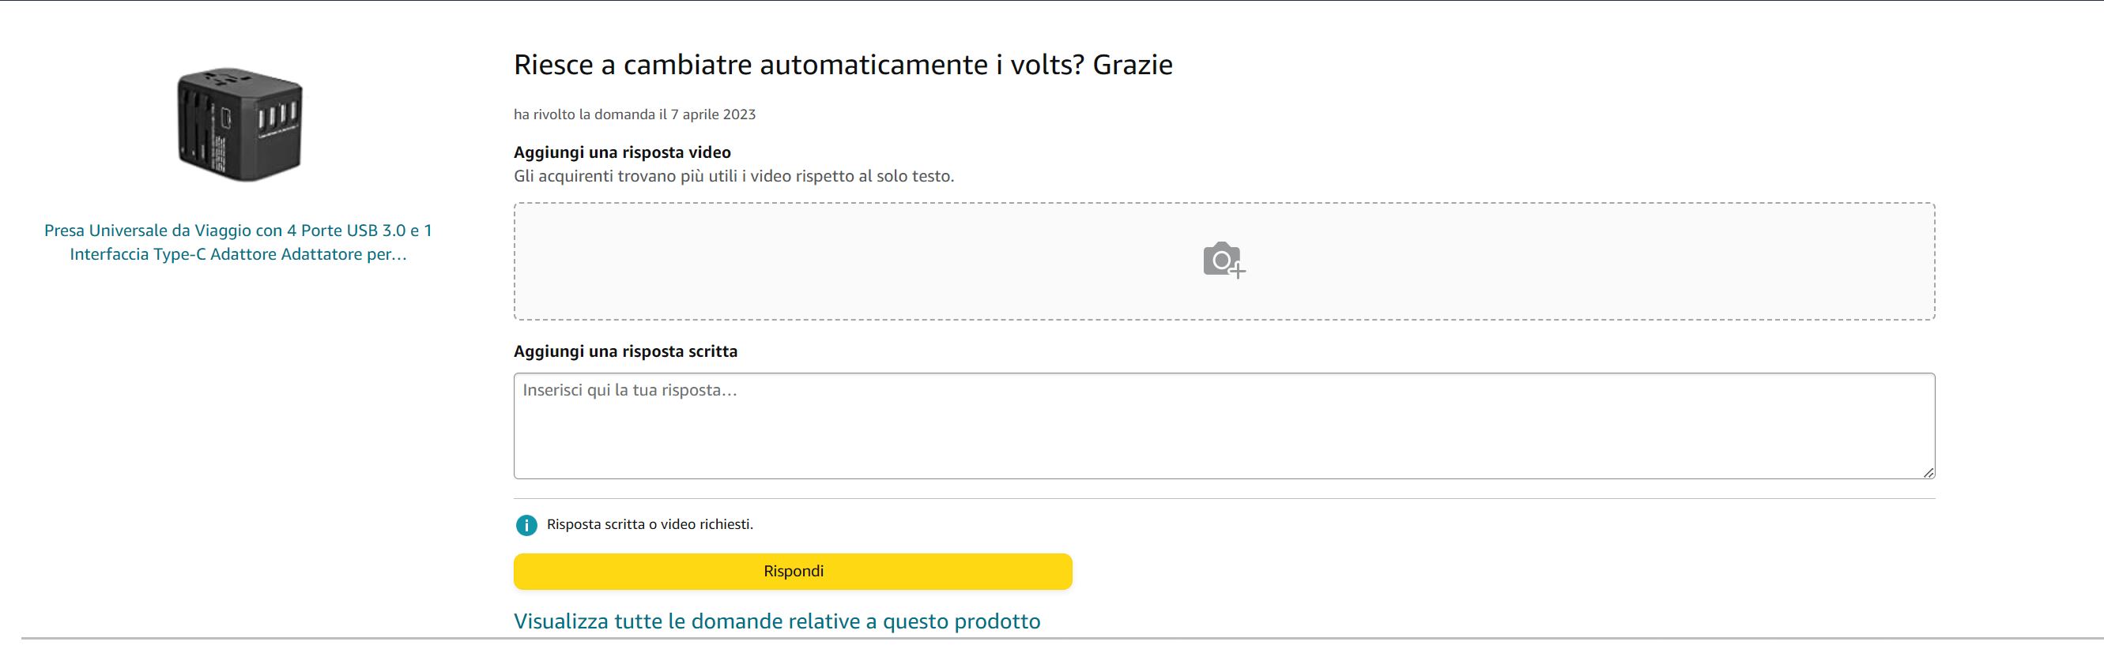Click the dashed video upload dropzone
2104x649 pixels.
(x=1224, y=261)
